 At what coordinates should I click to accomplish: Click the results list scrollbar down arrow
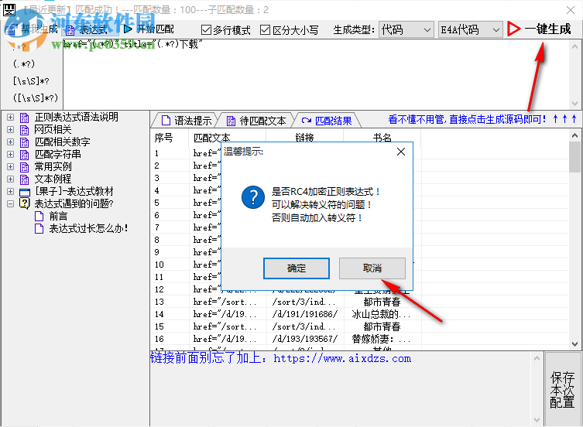(574, 344)
